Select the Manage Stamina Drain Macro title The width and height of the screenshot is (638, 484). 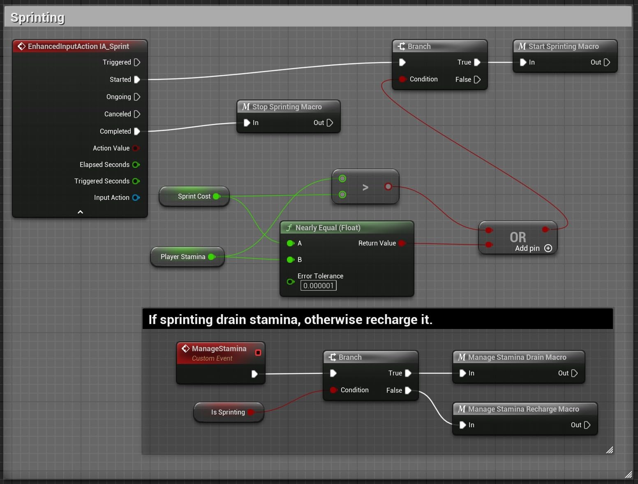click(517, 357)
